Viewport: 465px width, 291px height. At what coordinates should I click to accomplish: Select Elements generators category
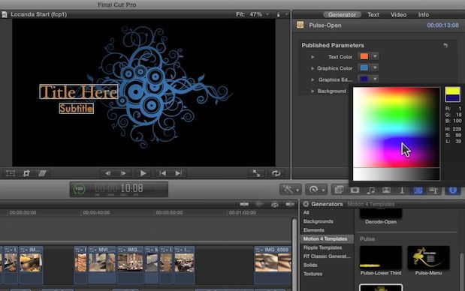(x=313, y=230)
